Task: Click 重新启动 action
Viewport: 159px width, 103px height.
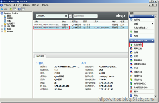Action: tap(138, 60)
